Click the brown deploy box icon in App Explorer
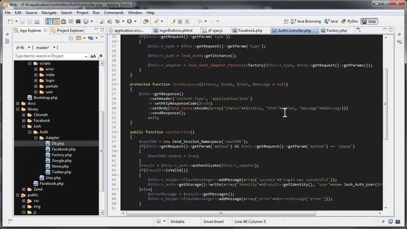The height and width of the screenshot is (229, 407). coord(79,38)
